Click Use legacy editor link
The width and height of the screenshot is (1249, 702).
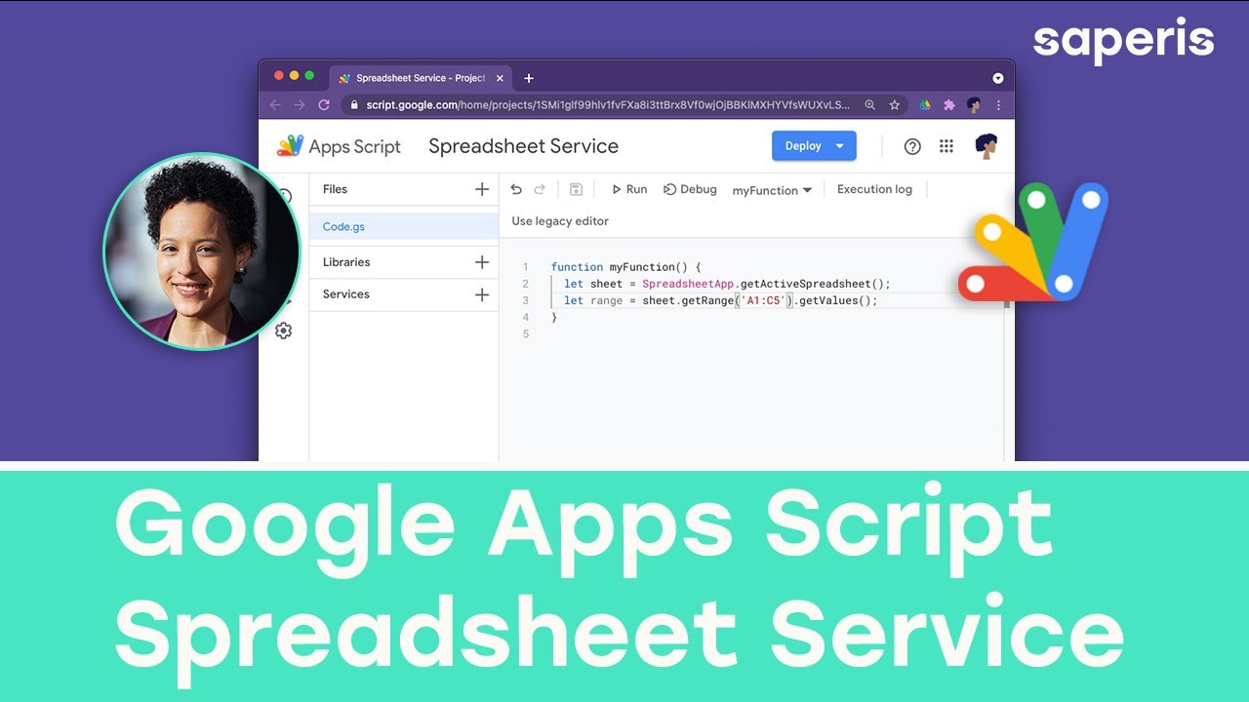(560, 221)
